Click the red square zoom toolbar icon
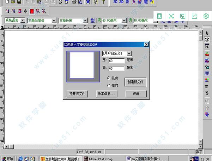This screenshot has height=161, width=212. 32,11
